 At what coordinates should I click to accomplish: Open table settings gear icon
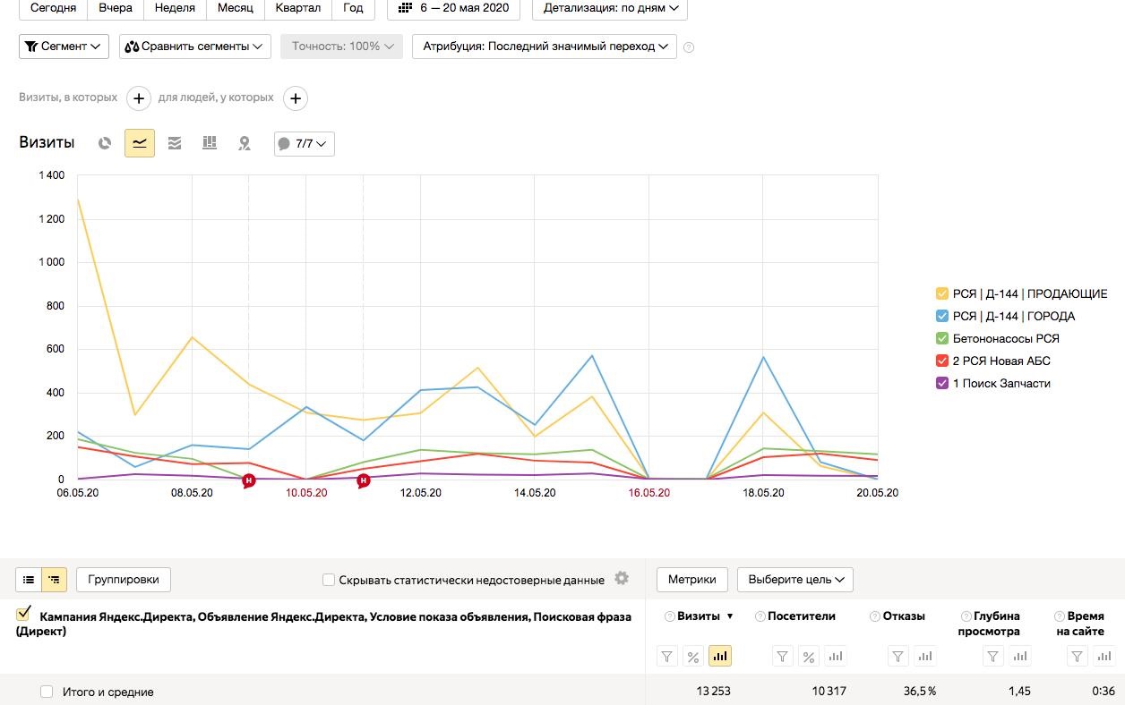(622, 579)
